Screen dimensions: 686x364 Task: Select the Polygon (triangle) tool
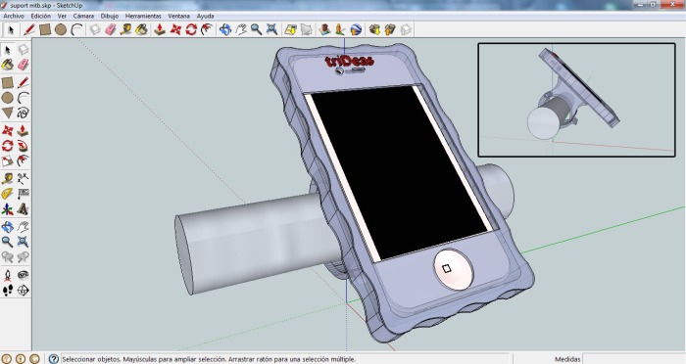[x=8, y=114]
